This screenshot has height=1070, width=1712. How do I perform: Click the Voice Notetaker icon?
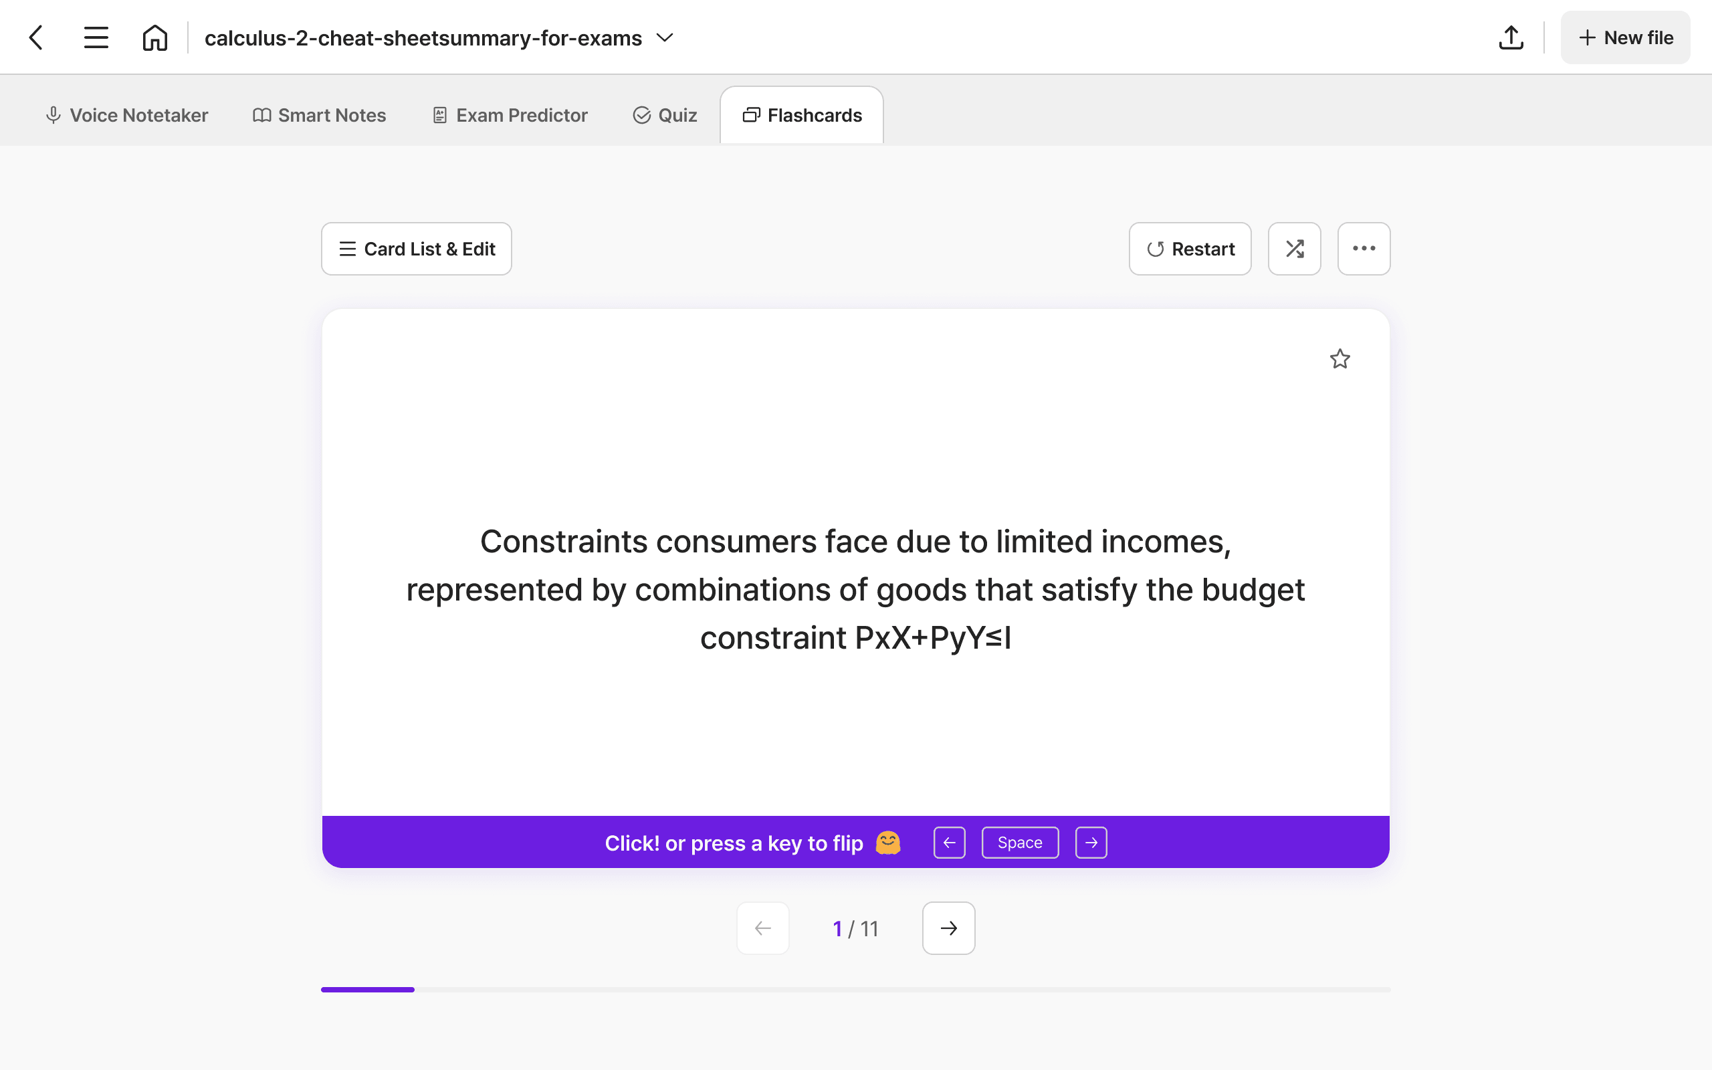tap(51, 114)
